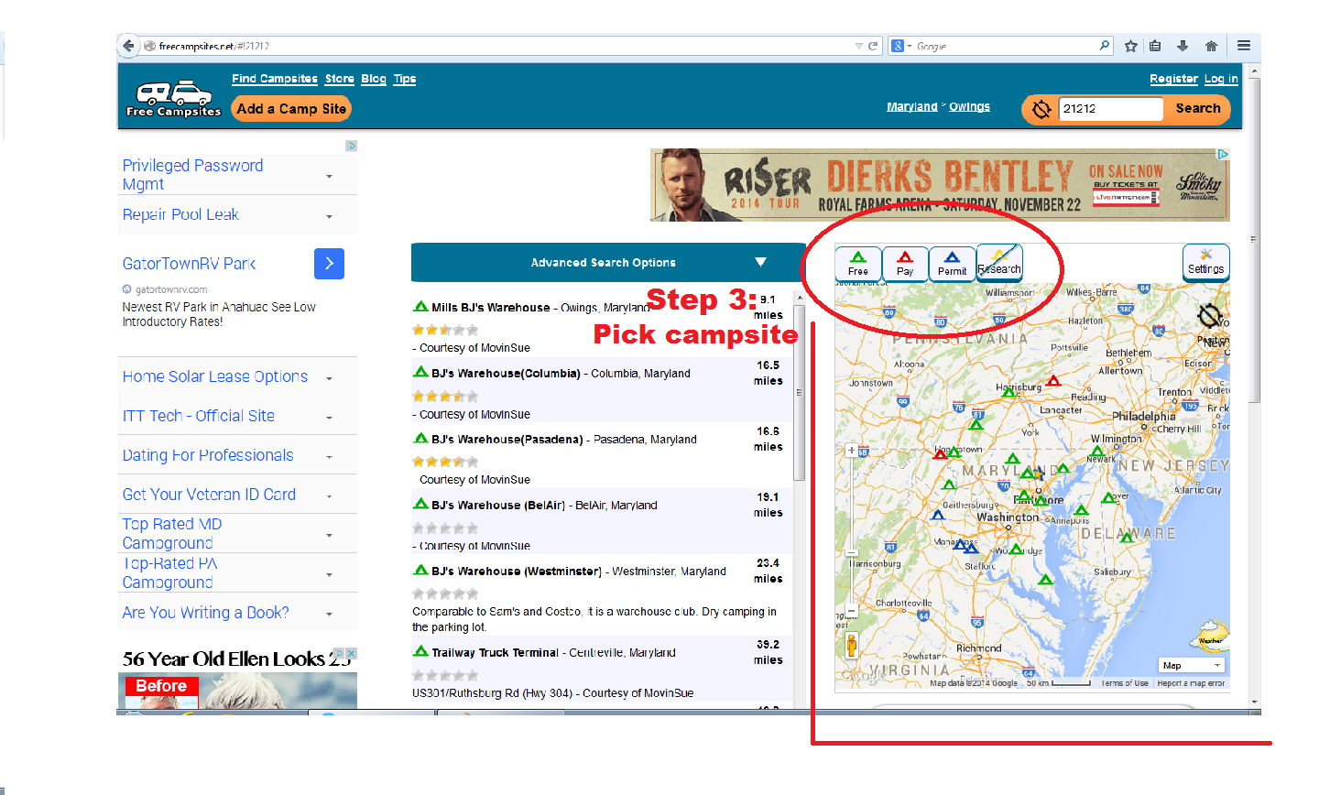1330x795 pixels.
Task: Click the Owings breadcrumb link
Action: tap(969, 106)
